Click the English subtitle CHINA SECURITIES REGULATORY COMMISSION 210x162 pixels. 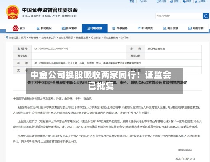tap(50, 16)
